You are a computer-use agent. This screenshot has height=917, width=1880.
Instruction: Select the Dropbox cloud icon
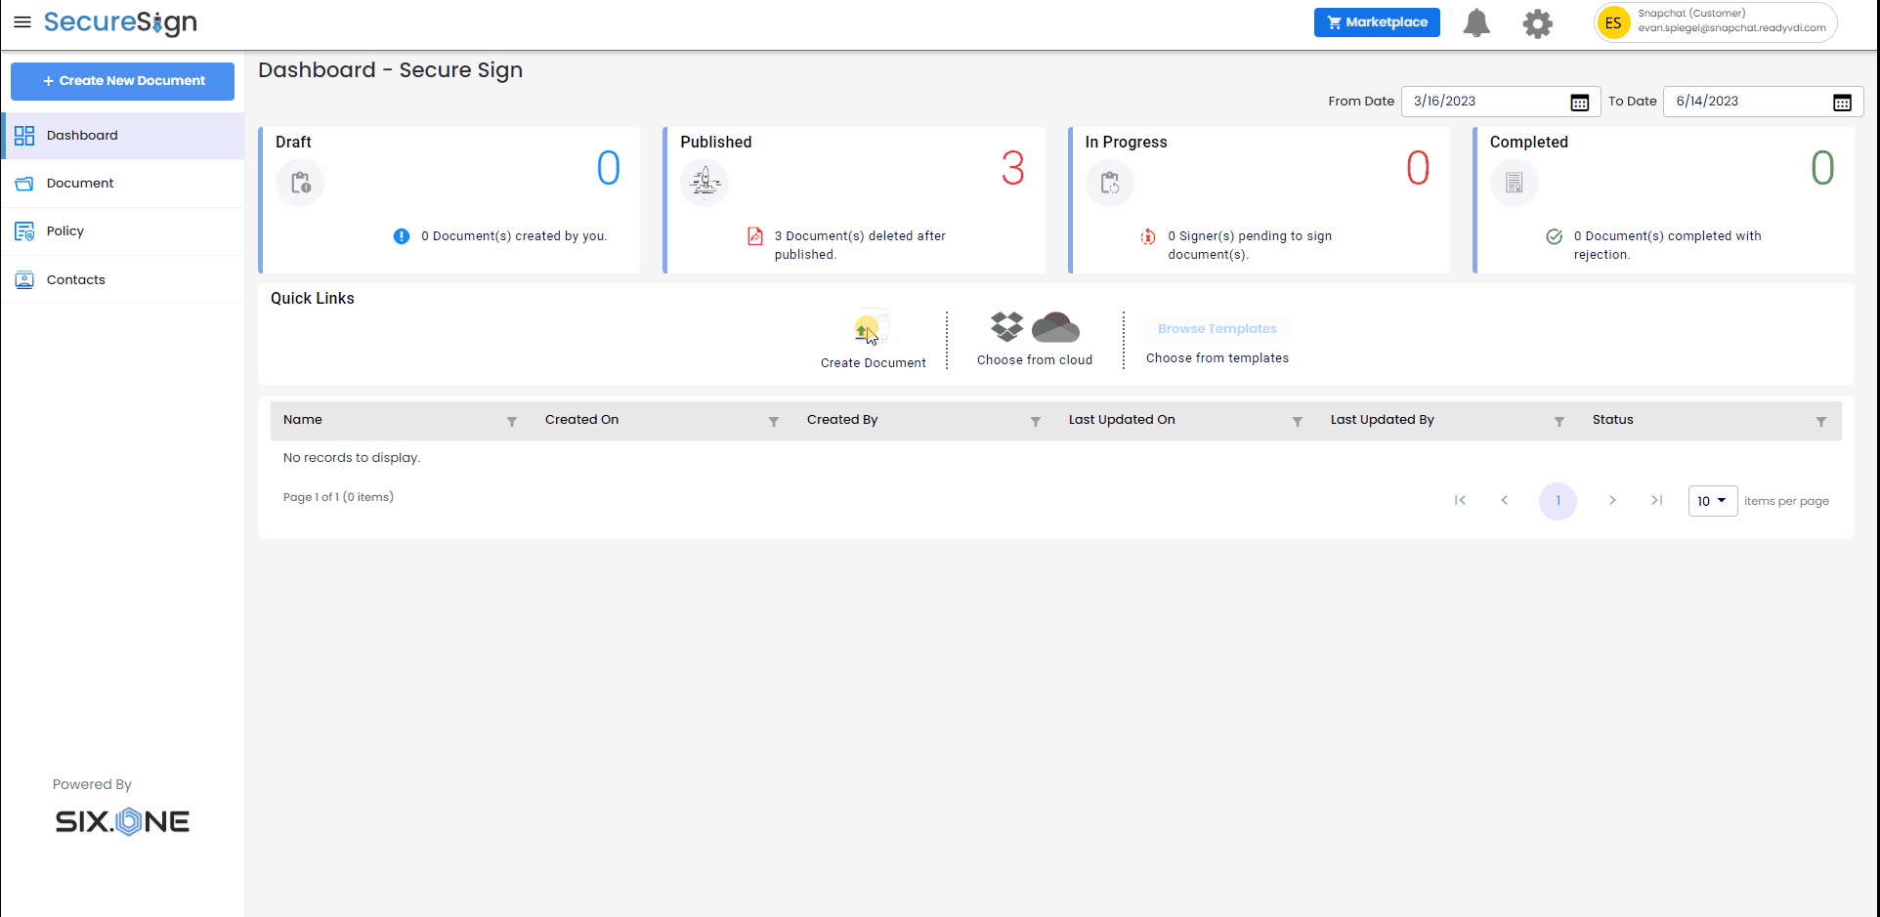[1006, 326]
